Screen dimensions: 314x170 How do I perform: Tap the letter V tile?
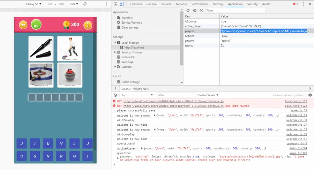(x=61, y=143)
